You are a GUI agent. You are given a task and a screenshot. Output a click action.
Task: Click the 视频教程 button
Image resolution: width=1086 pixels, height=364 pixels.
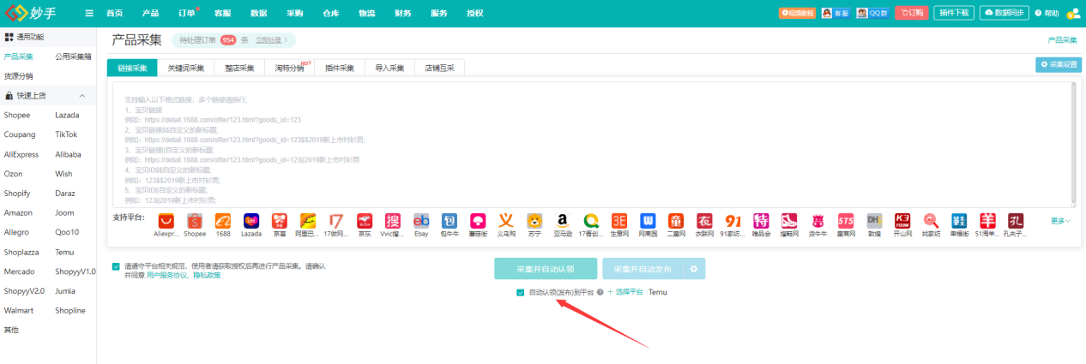pos(797,13)
